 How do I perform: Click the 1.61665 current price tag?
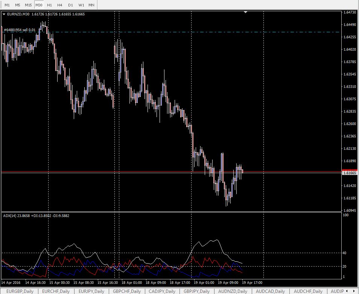coord(349,173)
